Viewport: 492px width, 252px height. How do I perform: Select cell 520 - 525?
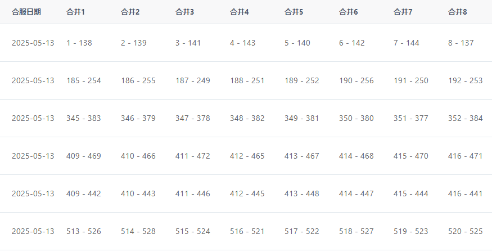466,231
